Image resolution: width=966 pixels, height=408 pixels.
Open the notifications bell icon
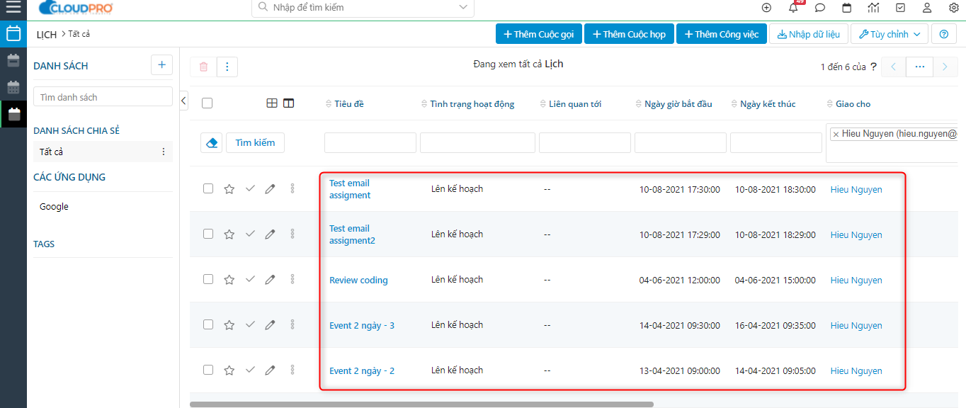tap(793, 8)
